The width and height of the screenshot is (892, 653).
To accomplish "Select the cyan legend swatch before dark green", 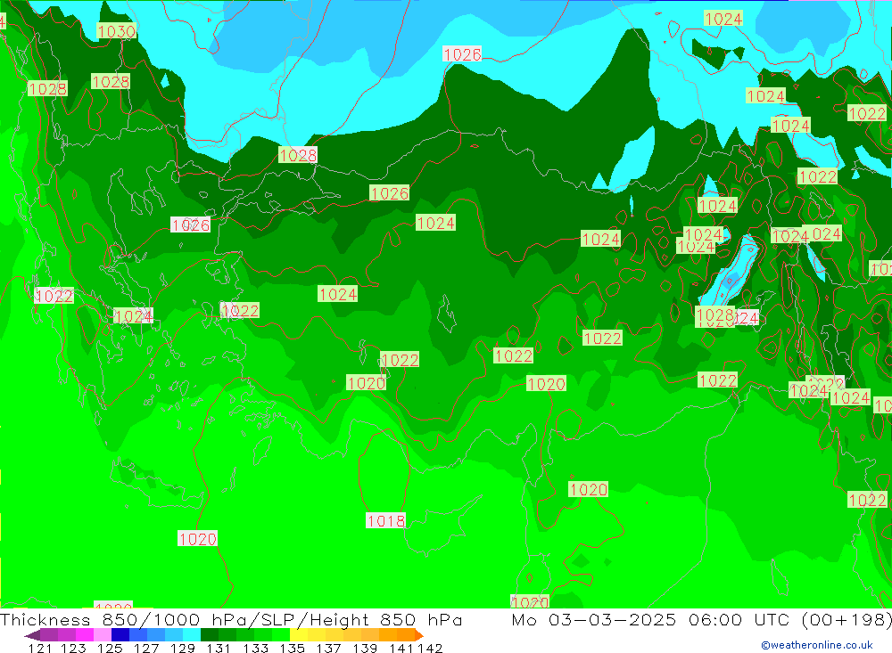I will pyautogui.click(x=192, y=635).
